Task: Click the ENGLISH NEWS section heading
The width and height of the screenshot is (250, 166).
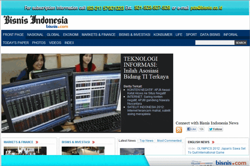Action: coord(199,142)
